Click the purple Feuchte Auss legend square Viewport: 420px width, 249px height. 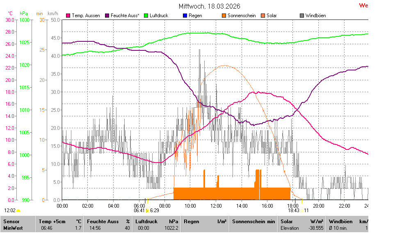tap(107, 16)
